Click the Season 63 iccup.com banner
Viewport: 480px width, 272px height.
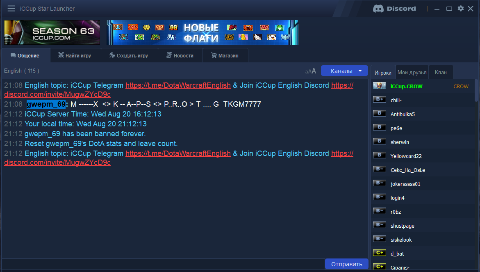(x=52, y=32)
